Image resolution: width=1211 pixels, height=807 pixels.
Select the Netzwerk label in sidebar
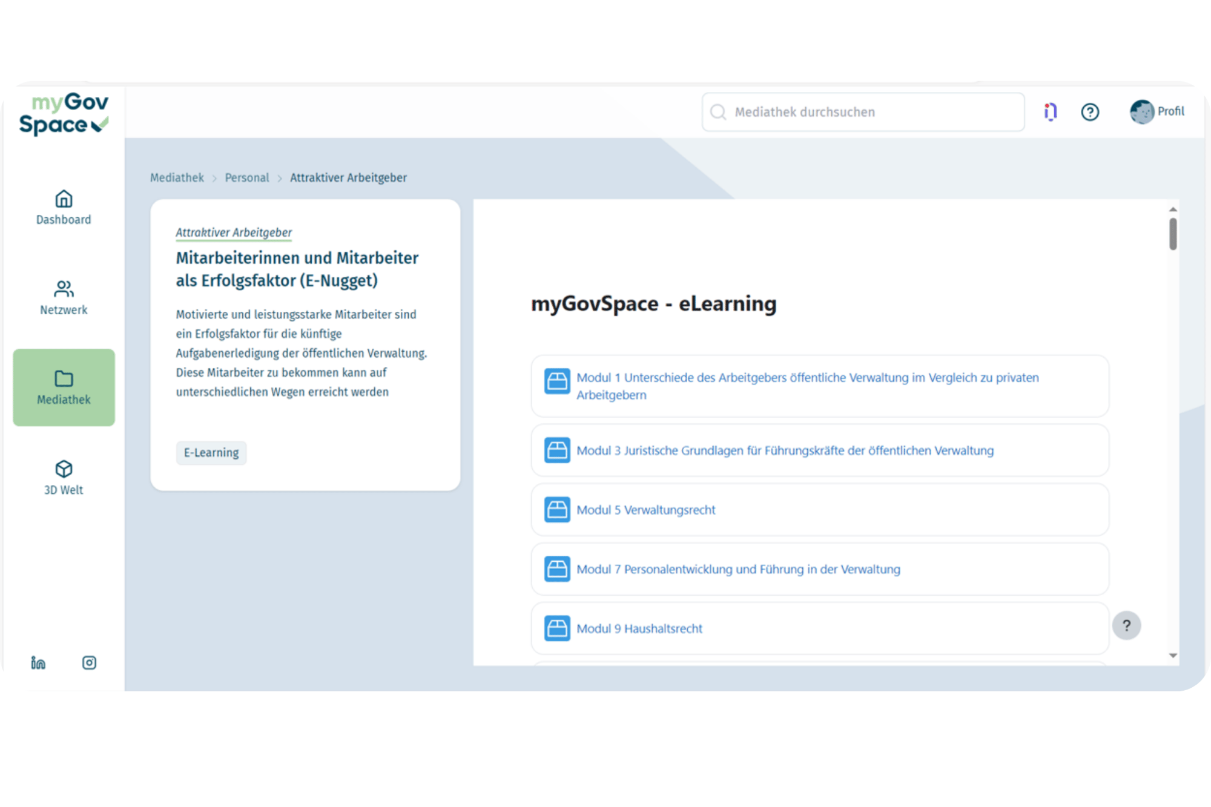[64, 310]
